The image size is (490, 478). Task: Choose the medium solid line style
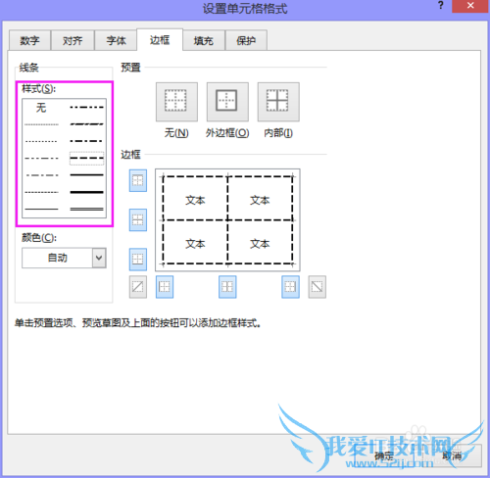(87, 175)
